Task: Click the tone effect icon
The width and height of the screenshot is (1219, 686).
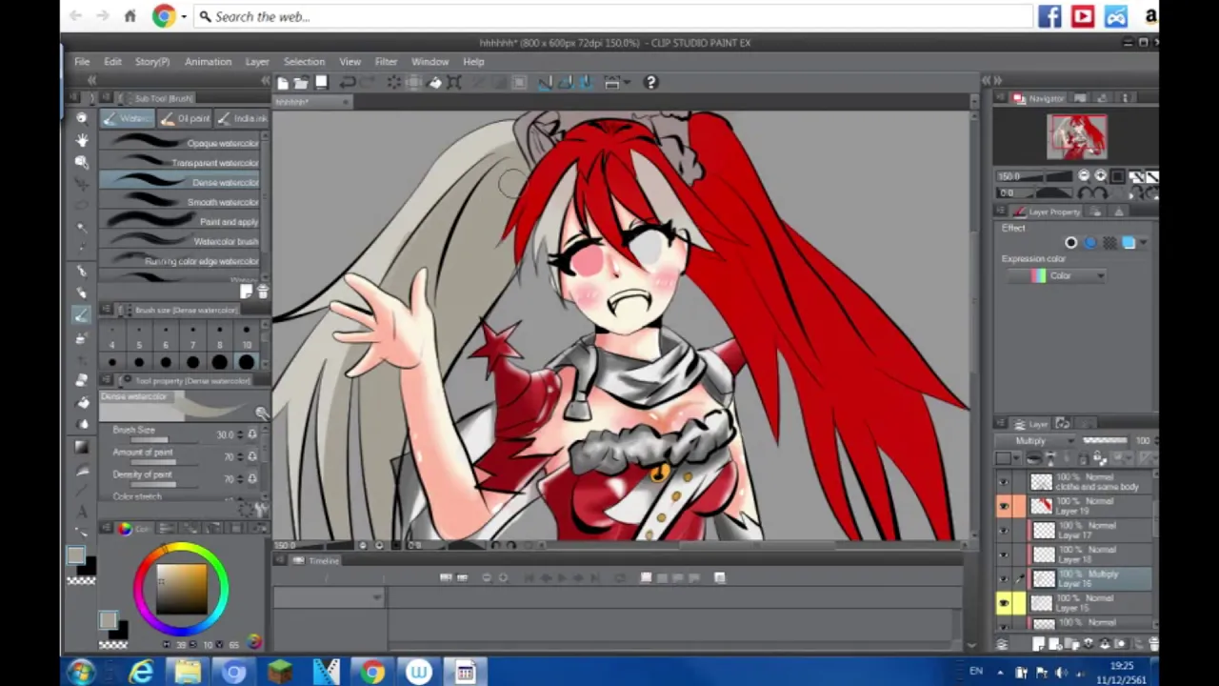Action: click(x=1109, y=243)
